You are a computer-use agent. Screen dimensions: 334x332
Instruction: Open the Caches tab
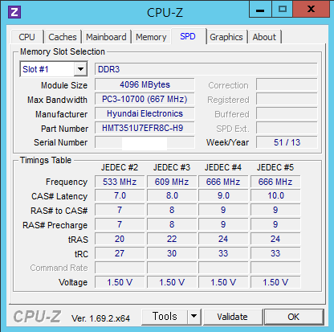point(63,37)
